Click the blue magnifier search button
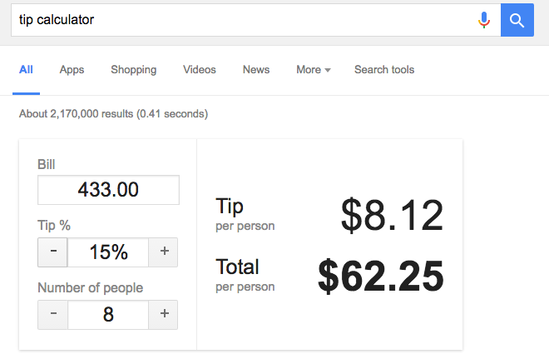The width and height of the screenshot is (549, 364). [517, 20]
